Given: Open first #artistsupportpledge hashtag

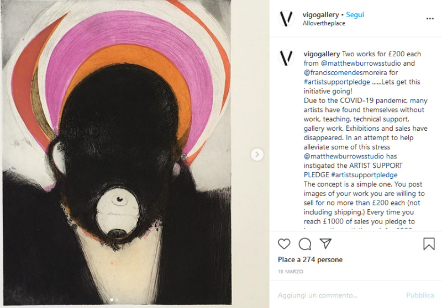Looking at the screenshot, I should 337,82.
